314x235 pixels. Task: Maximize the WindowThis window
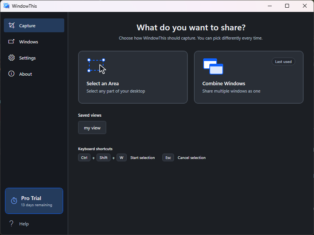tap(287, 6)
